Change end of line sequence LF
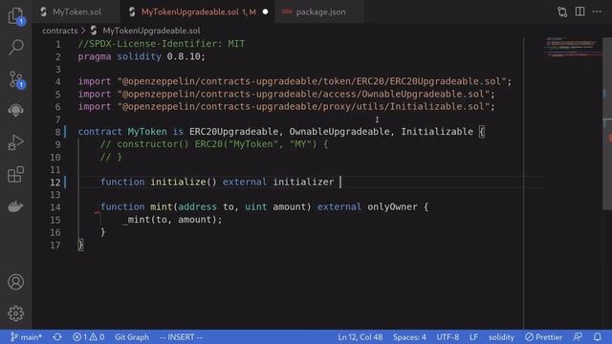Viewport: 612px width, 344px height. (x=473, y=337)
